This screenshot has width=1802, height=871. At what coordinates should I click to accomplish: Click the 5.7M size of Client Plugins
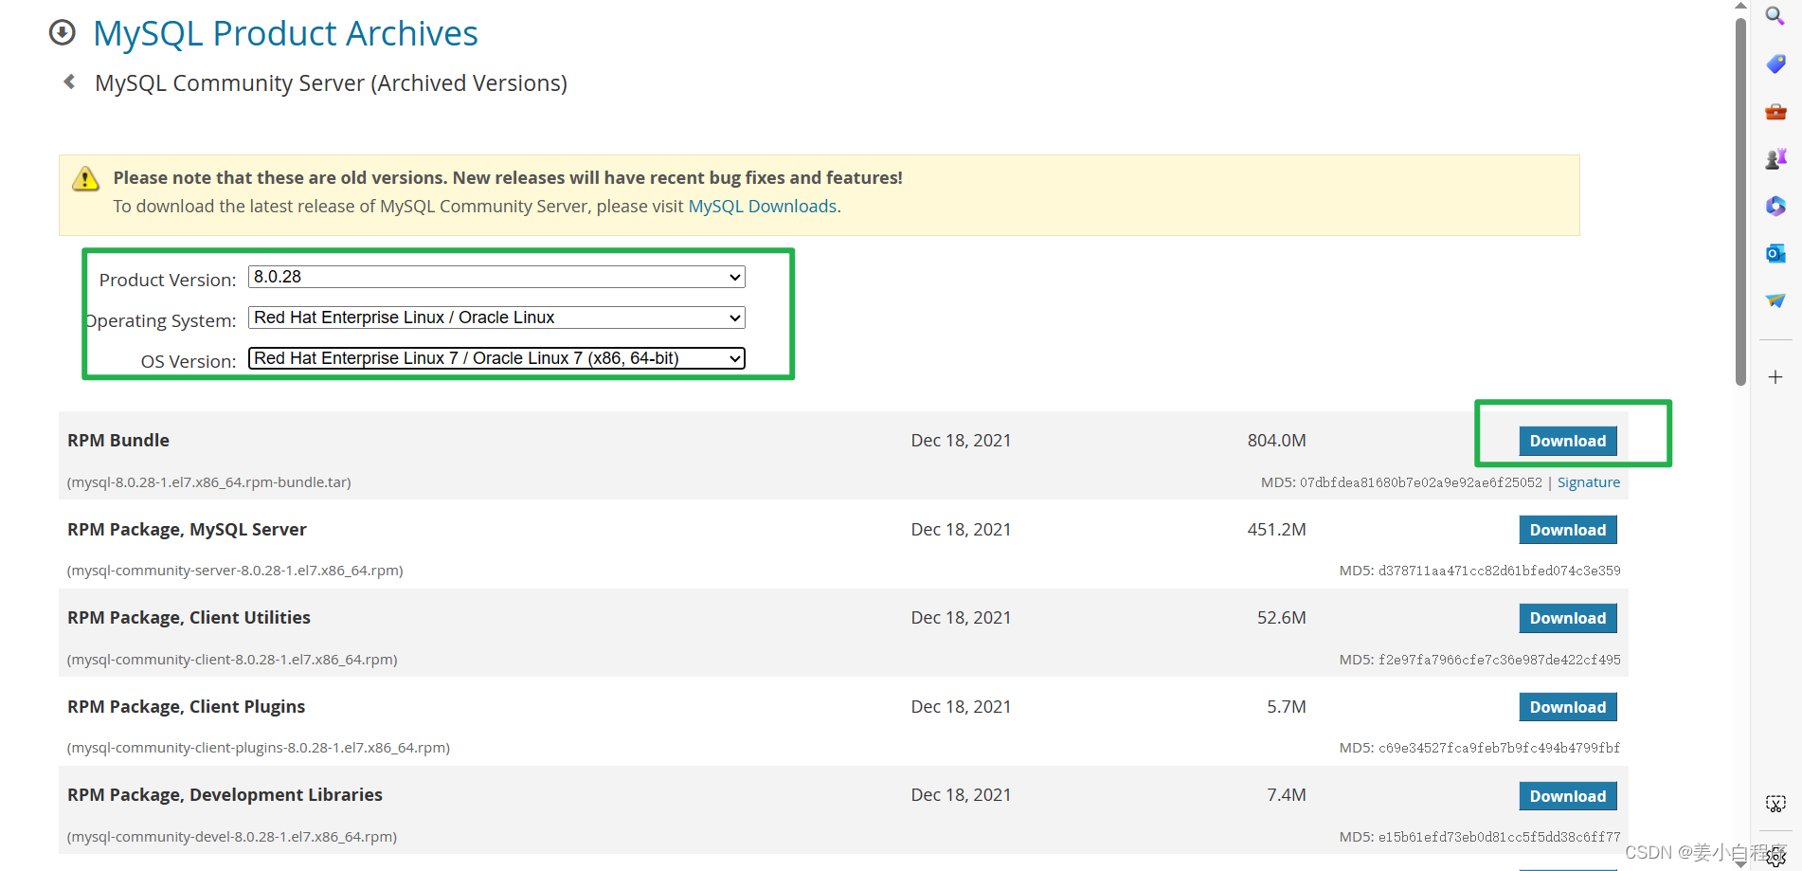tap(1286, 707)
